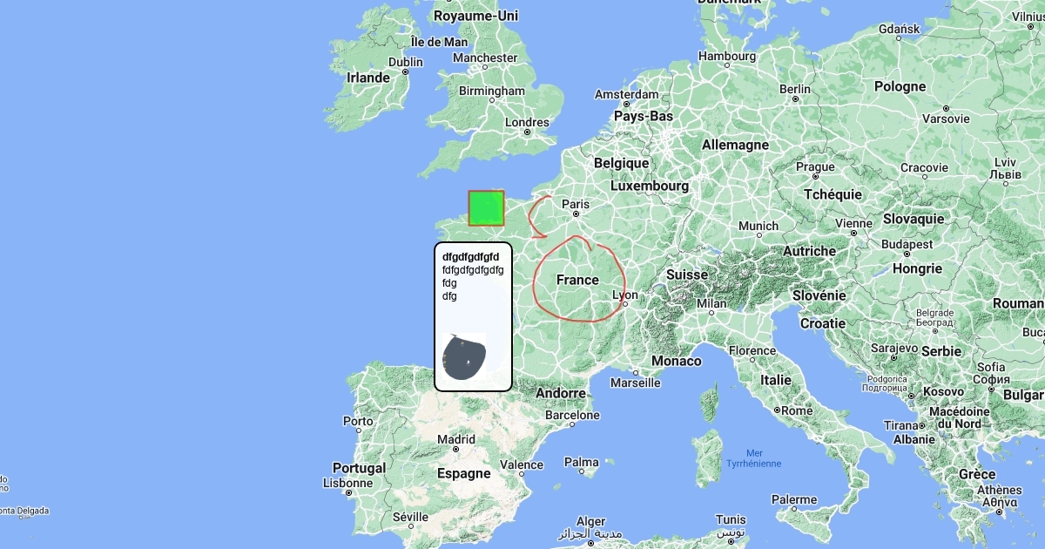Click the Londres city marker
1045x549 pixels.
528,132
